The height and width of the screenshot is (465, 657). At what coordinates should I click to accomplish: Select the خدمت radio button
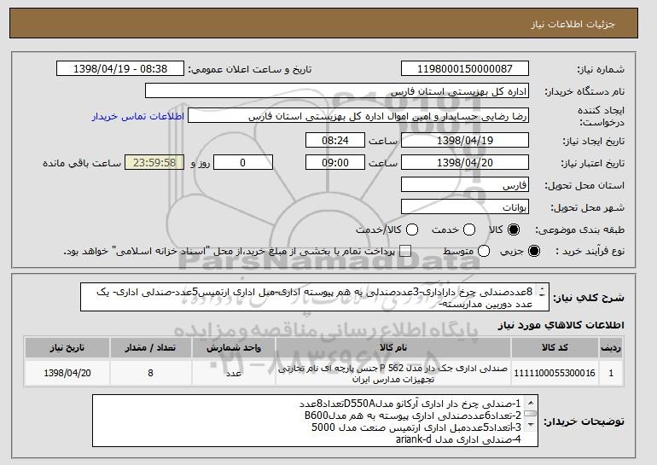click(469, 230)
